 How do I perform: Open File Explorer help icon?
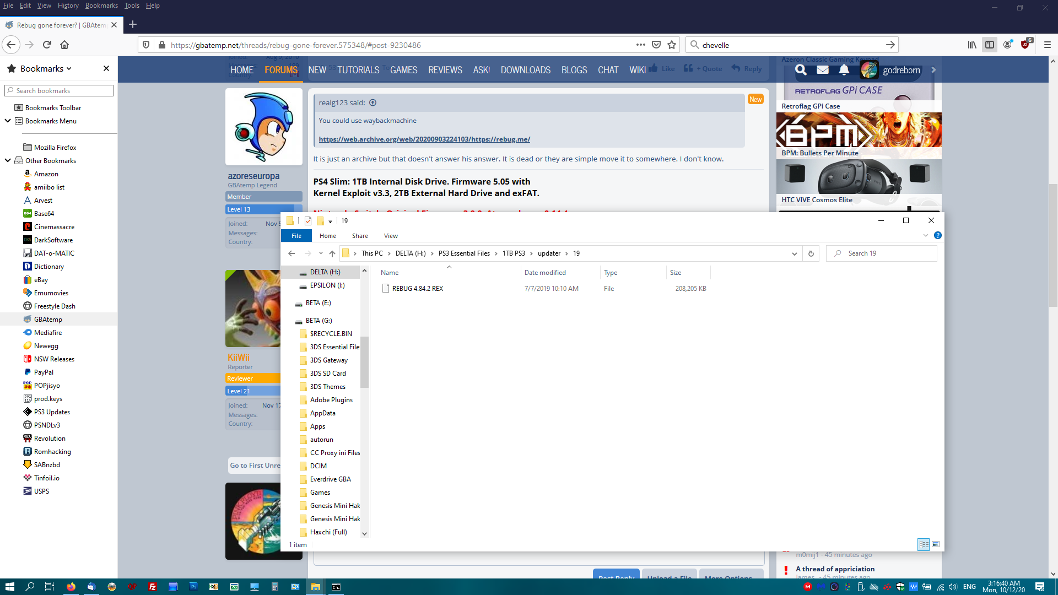[x=938, y=235]
